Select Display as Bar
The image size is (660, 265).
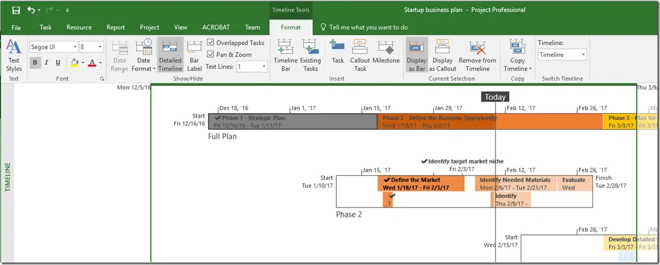click(x=416, y=56)
